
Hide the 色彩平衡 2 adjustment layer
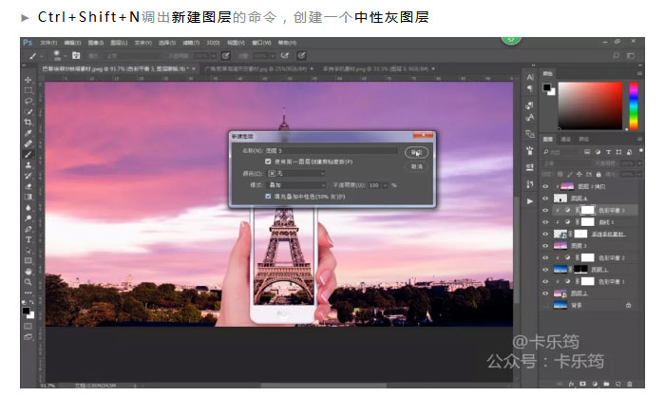coord(545,257)
